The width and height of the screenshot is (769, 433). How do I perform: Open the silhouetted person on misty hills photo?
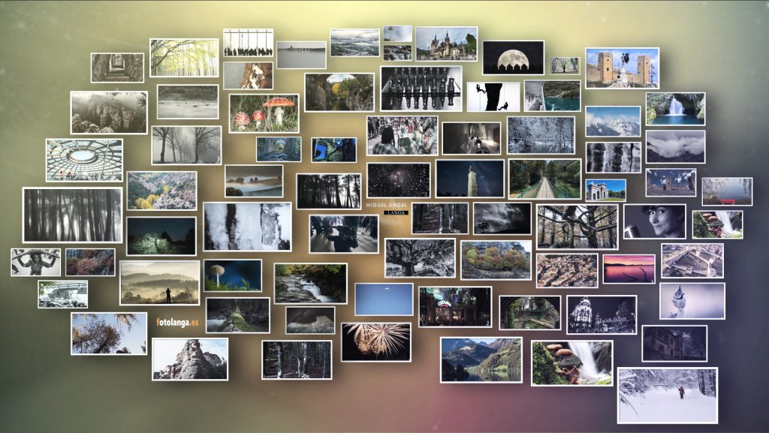pyautogui.click(x=160, y=282)
